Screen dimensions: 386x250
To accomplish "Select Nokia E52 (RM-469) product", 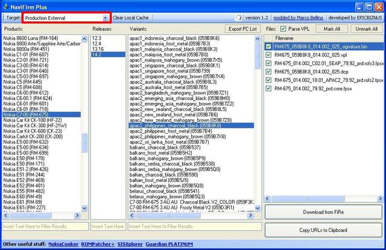I will (42, 180).
